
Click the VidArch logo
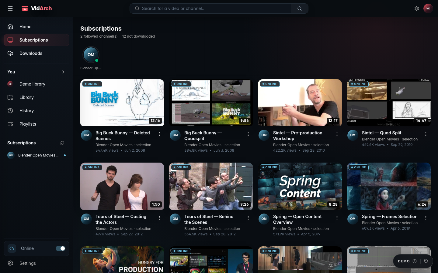click(36, 8)
